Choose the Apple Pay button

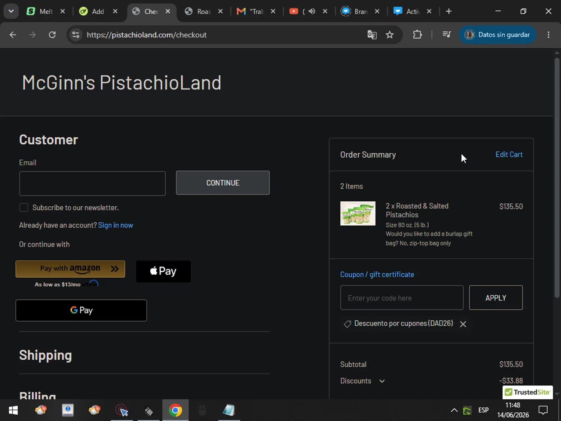163,271
